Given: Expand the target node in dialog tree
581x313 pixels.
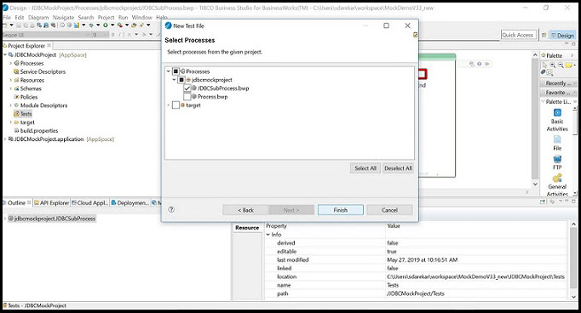Looking at the screenshot, I should click(168, 105).
